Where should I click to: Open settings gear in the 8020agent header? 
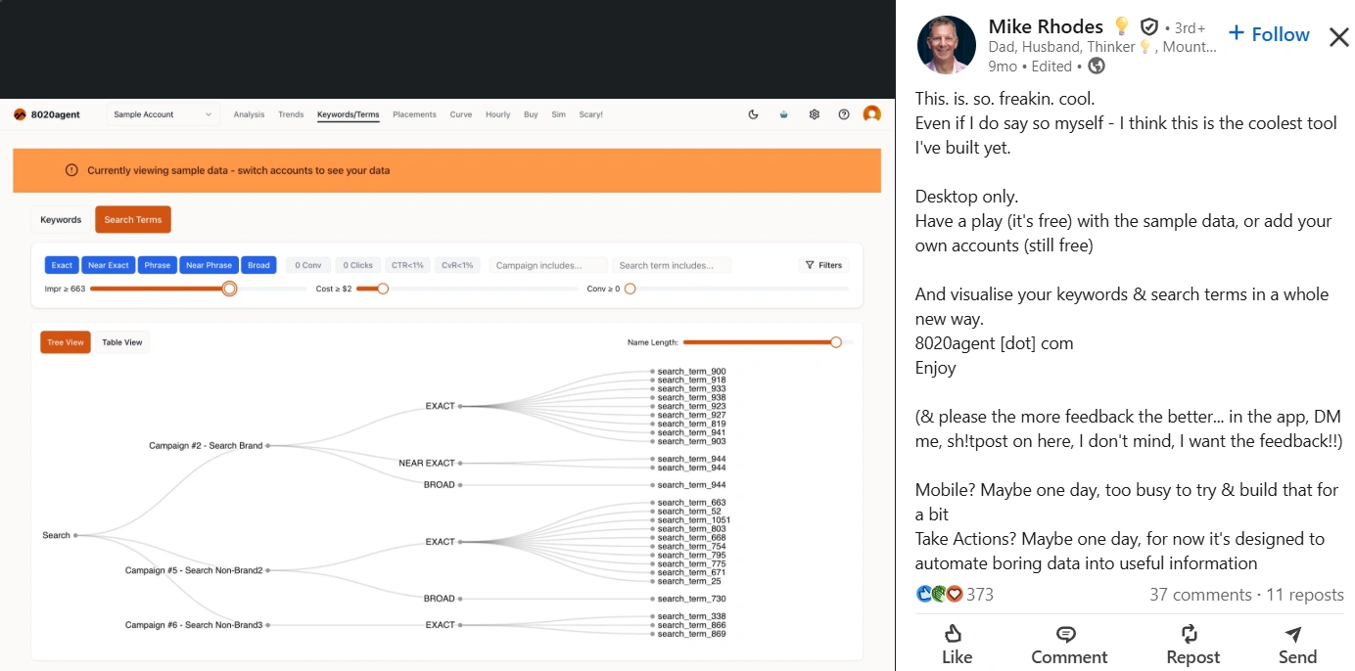pyautogui.click(x=814, y=114)
